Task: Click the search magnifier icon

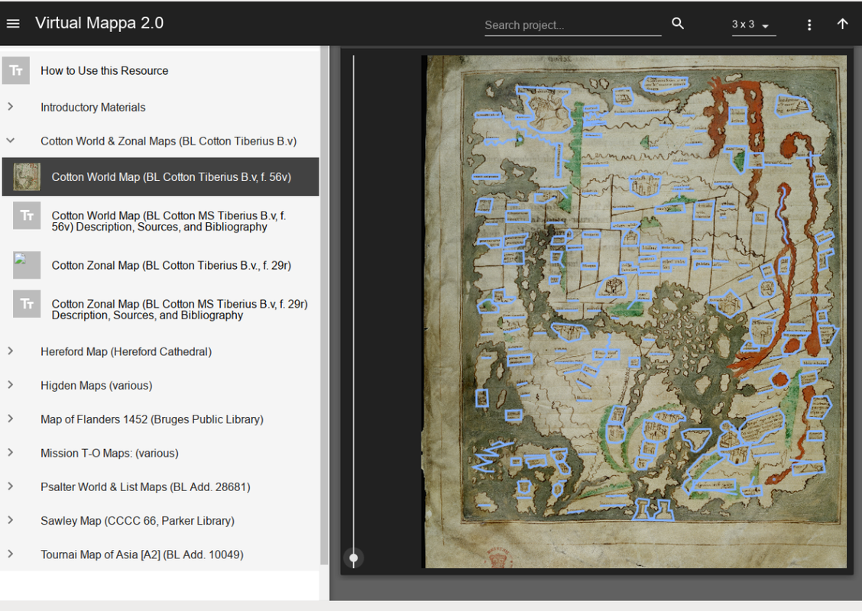Action: click(x=678, y=23)
